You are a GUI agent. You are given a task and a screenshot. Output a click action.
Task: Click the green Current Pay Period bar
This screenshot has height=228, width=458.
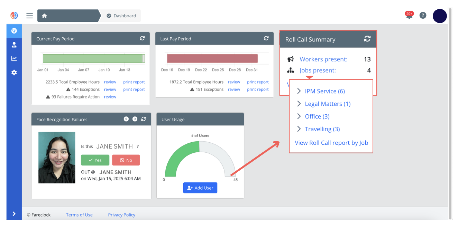[x=93, y=58]
